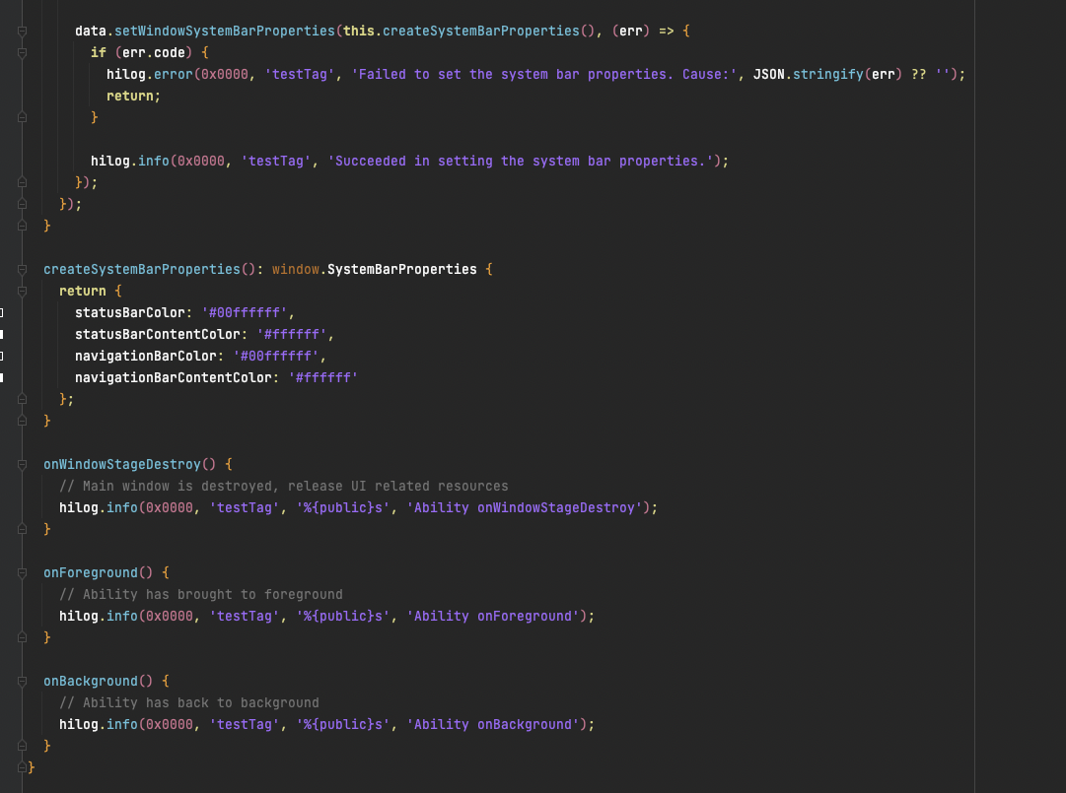
Task: Place cursor on the return; statement
Action: click(x=132, y=96)
